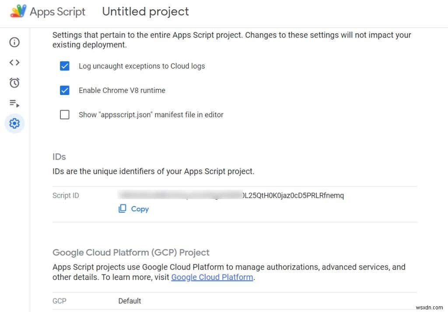Screen dimensions: 448x312
Task: Click the Default GCP value
Action: click(x=129, y=301)
